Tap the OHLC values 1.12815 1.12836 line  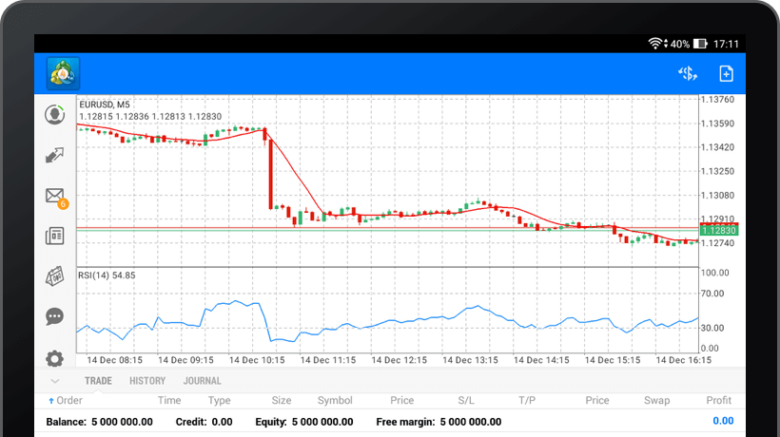click(x=150, y=116)
